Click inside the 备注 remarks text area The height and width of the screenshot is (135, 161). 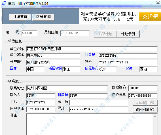[90, 124]
